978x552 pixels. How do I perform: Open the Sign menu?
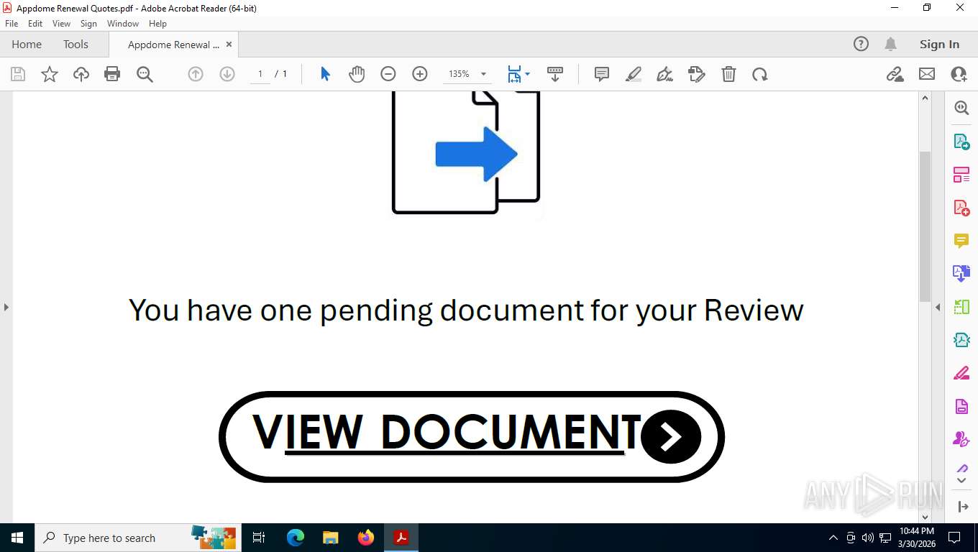coord(88,24)
